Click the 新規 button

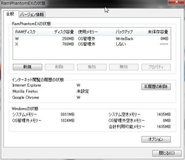(x=27, y=67)
